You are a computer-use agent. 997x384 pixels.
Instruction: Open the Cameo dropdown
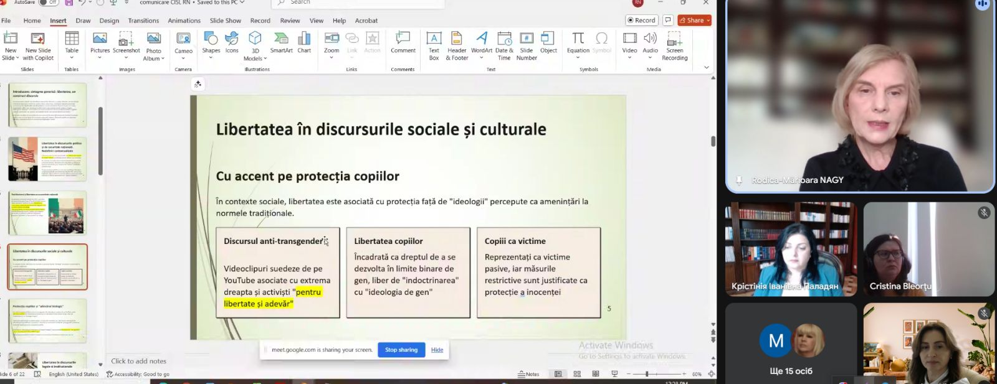(x=183, y=58)
